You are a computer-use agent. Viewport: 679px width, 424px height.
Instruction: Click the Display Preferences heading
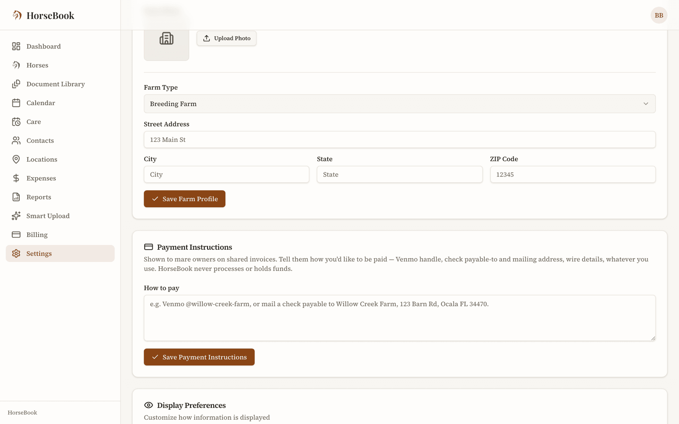tap(191, 405)
